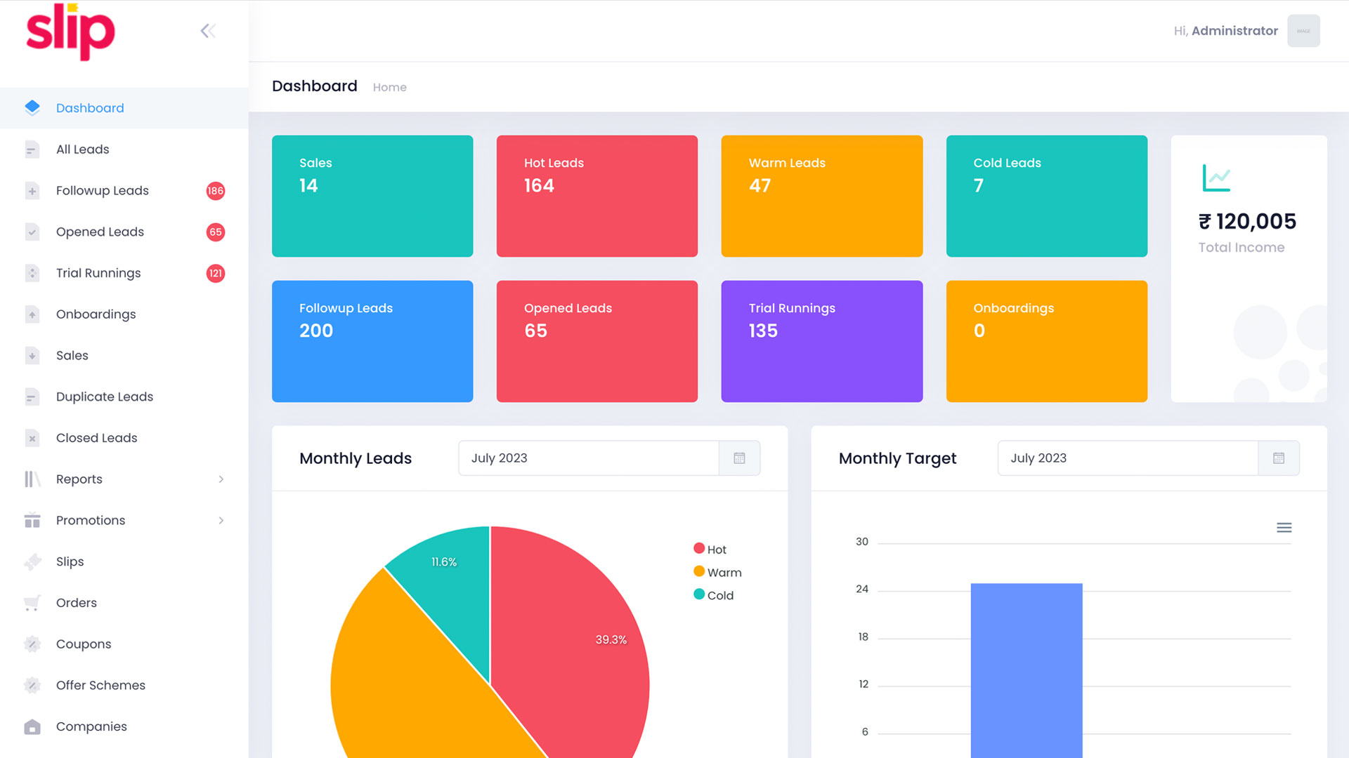This screenshot has width=1349, height=758.
Task: Click the Reports books icon
Action: (32, 479)
